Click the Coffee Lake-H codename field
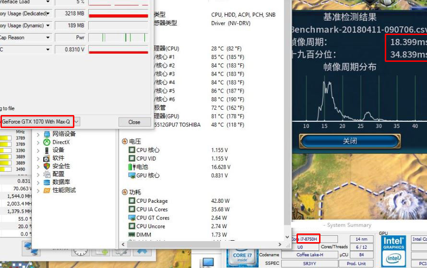The height and width of the screenshot is (268, 427). [309, 255]
